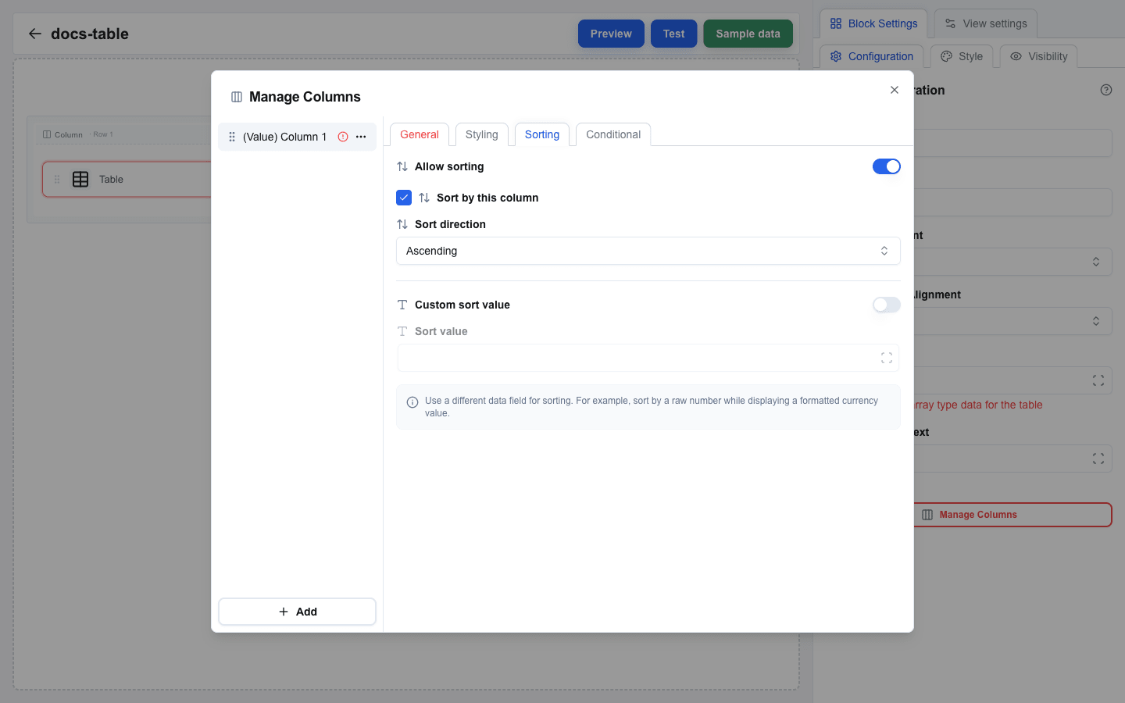Screen dimensions: 1125x703
Task: Switch to the Style tab
Action: (962, 56)
